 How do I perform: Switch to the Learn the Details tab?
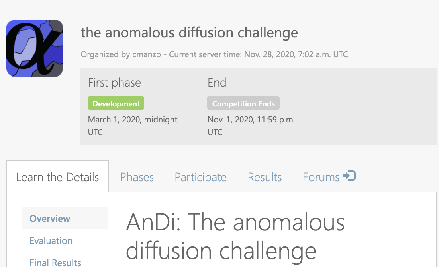[57, 177]
